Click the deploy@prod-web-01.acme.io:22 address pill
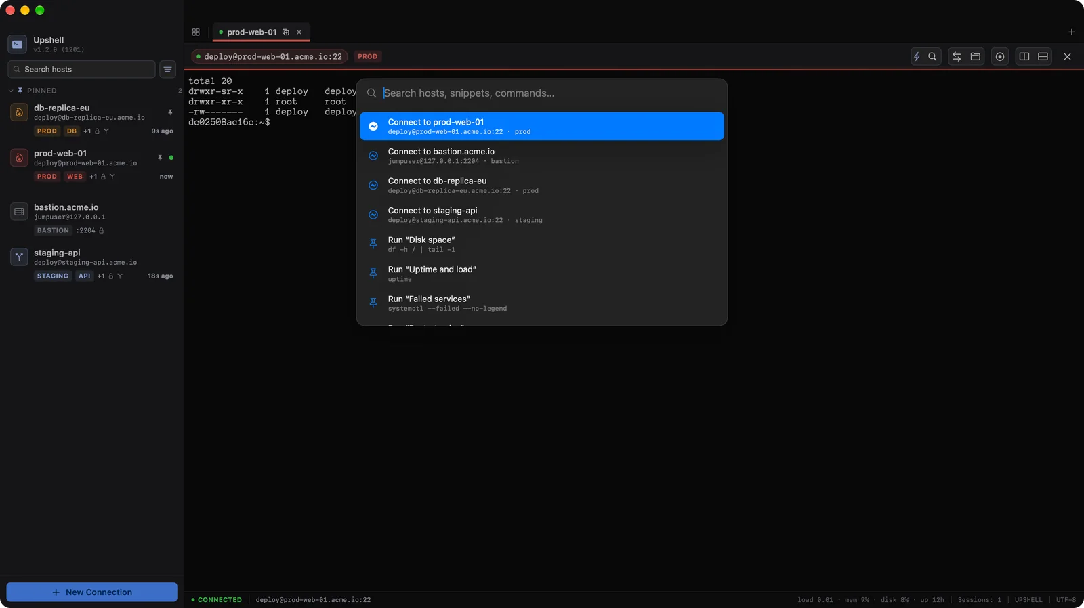Screen dimensions: 1084x608 (x=269, y=57)
